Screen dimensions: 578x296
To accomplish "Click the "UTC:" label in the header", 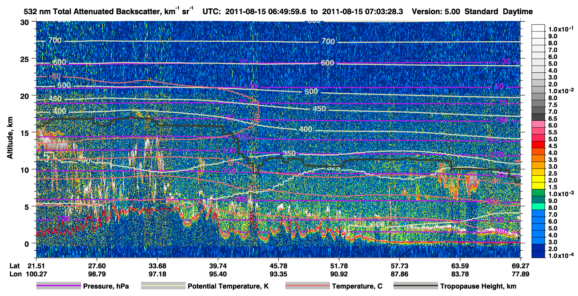I will (x=211, y=12).
